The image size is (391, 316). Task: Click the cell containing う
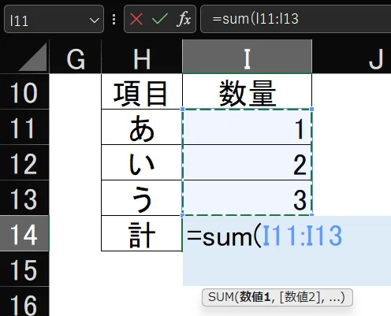pos(142,198)
